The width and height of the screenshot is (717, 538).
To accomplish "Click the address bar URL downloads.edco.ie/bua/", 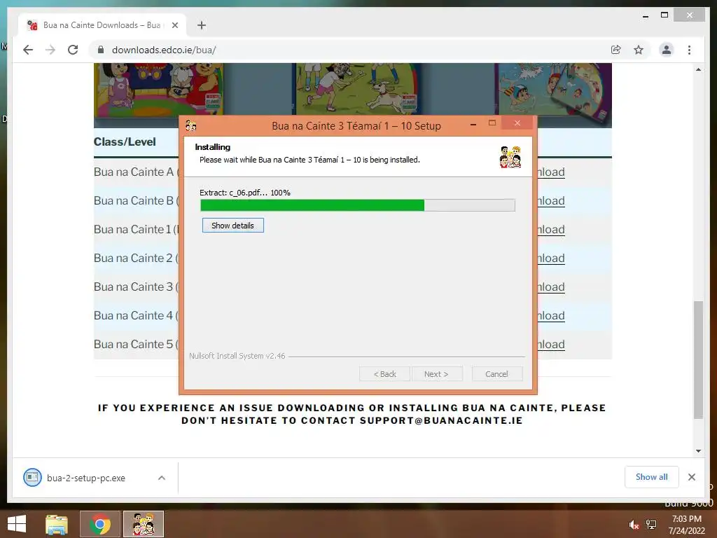I will [164, 50].
